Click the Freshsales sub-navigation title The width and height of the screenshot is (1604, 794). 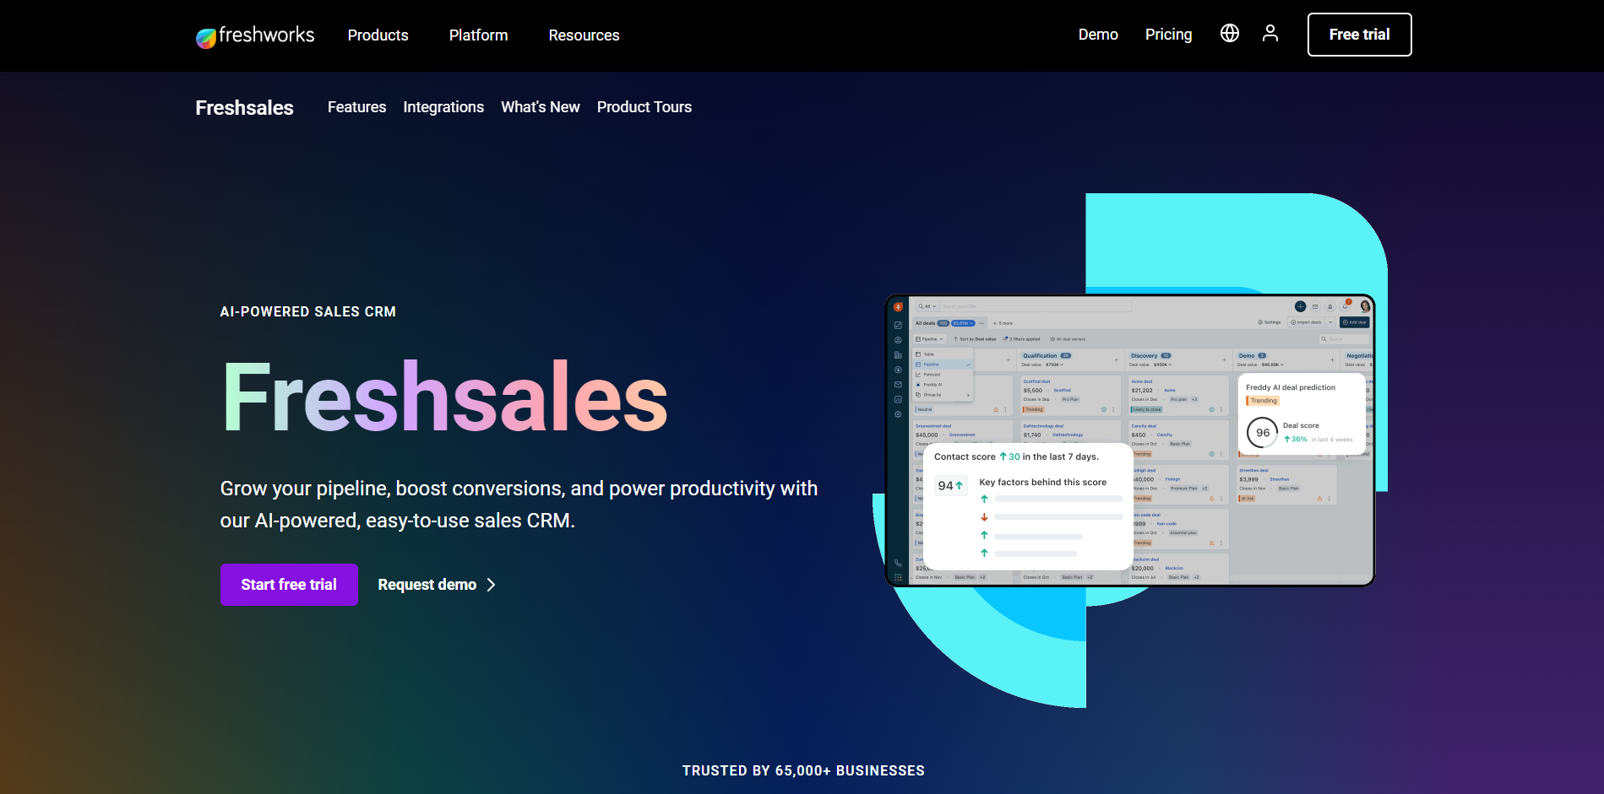pos(244,108)
